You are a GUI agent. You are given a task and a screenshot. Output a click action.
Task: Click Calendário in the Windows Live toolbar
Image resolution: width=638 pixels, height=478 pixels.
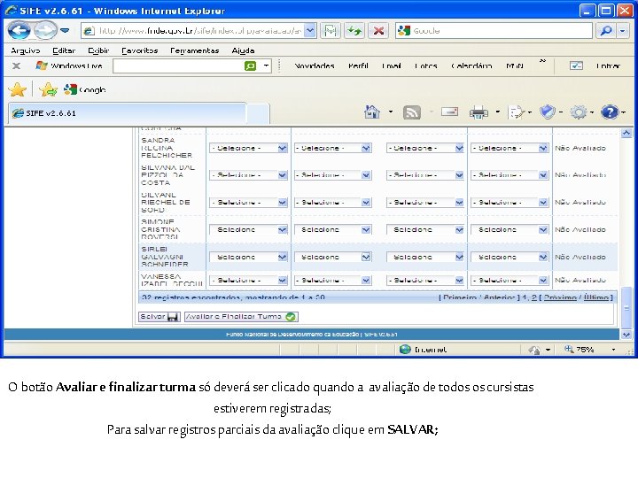tap(471, 66)
